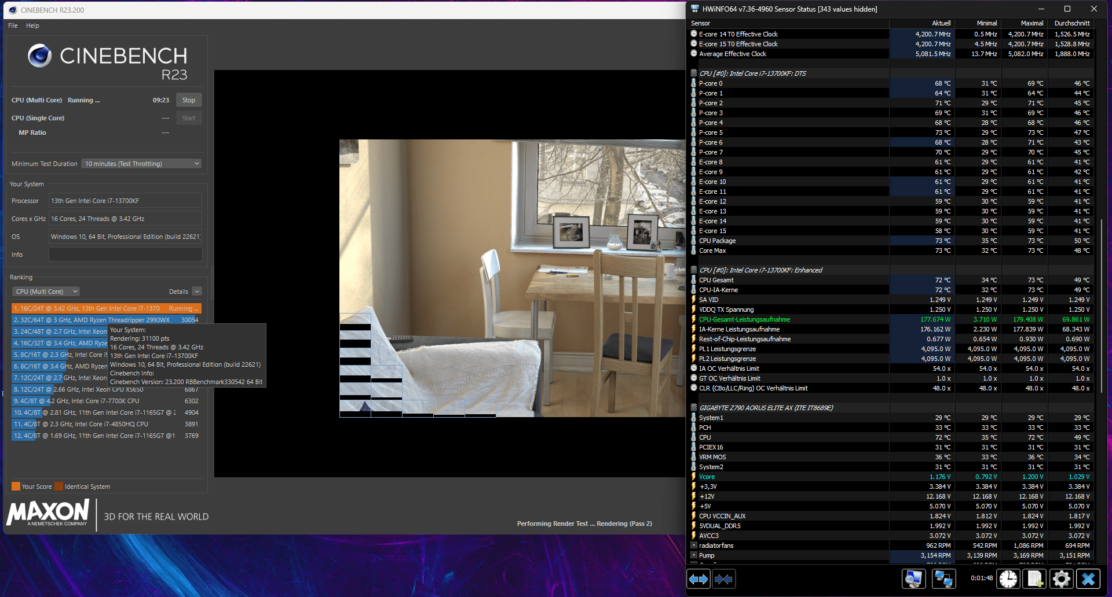Viewport: 1112px width, 597px height.
Task: Open Cinebench Help menu
Action: tap(32, 25)
